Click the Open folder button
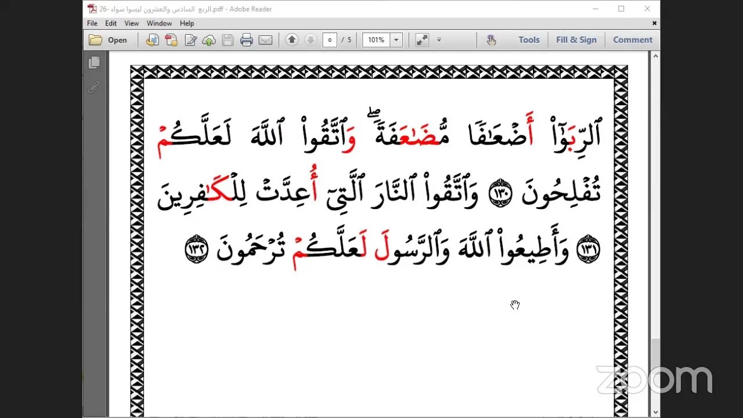This screenshot has height=418, width=743. click(108, 40)
